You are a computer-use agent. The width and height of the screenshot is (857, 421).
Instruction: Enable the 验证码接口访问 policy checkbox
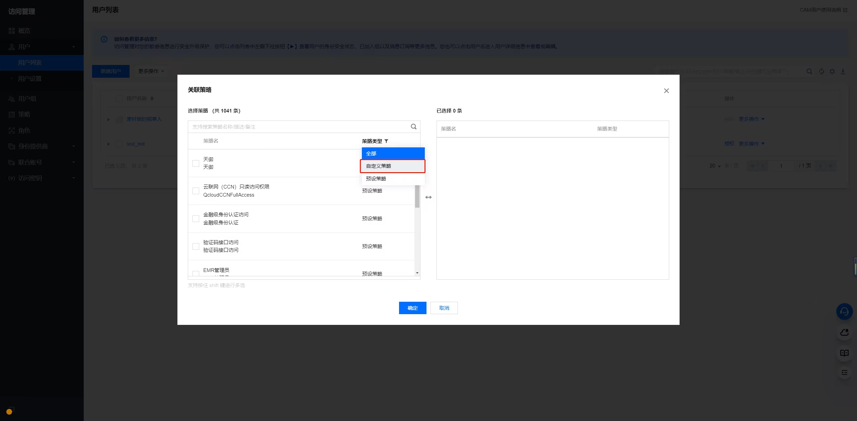coord(196,247)
